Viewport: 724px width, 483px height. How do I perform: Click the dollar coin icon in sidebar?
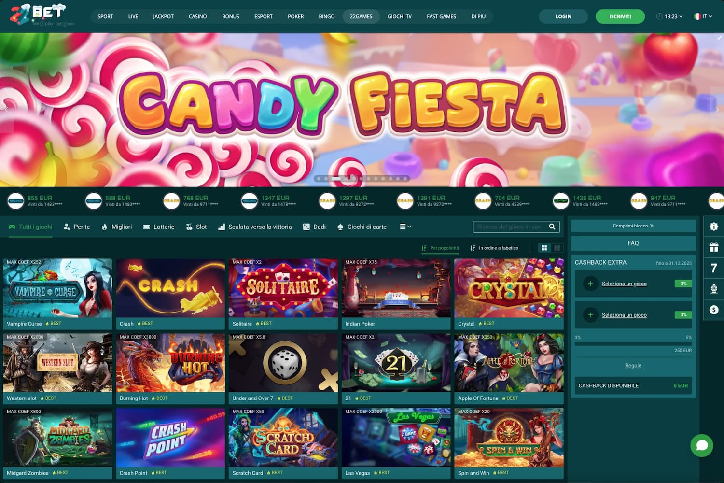[x=713, y=310]
